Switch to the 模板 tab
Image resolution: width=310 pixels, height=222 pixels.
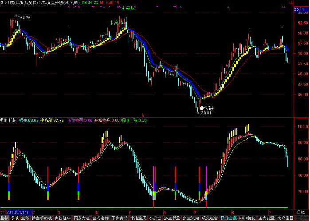[14, 218]
